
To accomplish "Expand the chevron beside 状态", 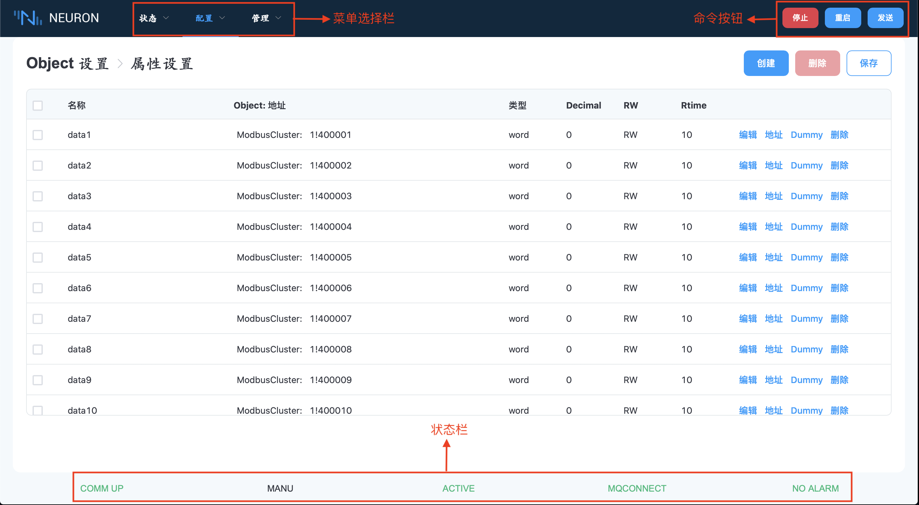I will click(166, 18).
